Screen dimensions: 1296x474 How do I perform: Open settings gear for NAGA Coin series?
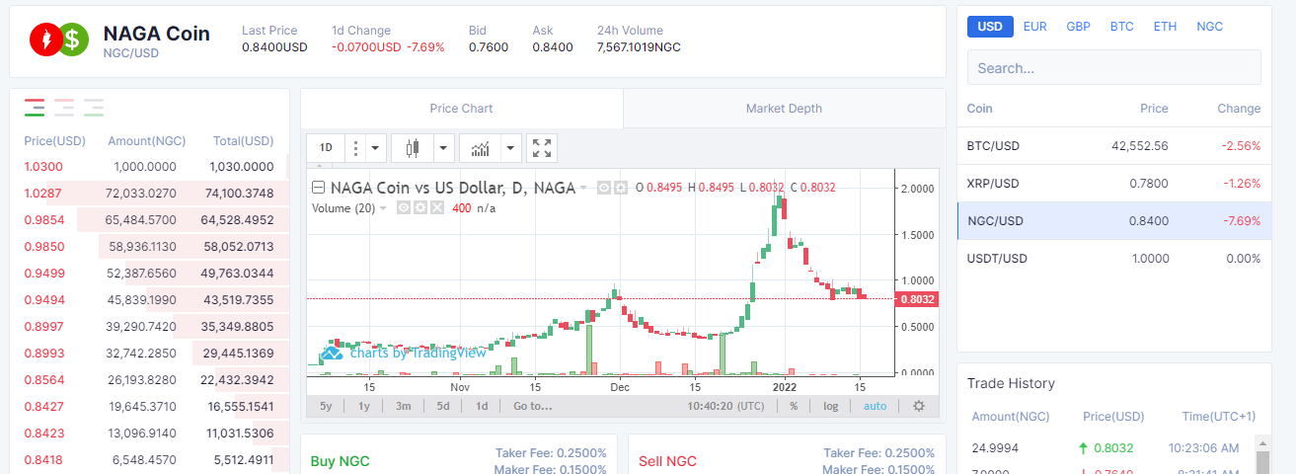(621, 188)
